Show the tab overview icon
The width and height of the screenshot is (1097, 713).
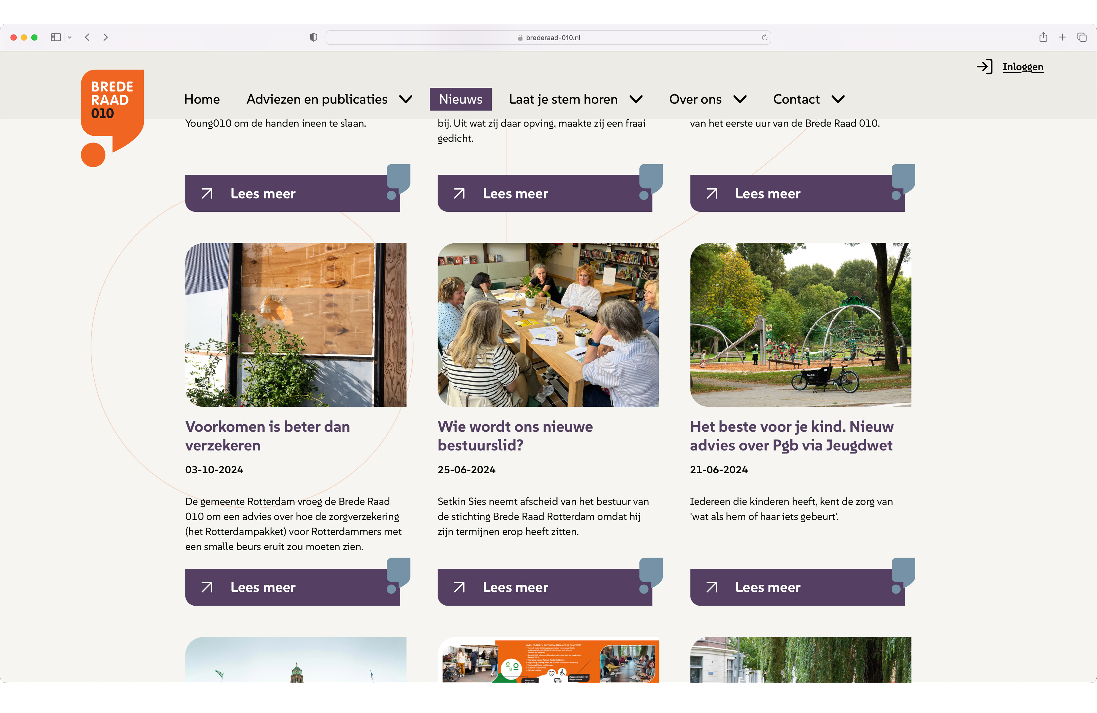tap(1082, 37)
